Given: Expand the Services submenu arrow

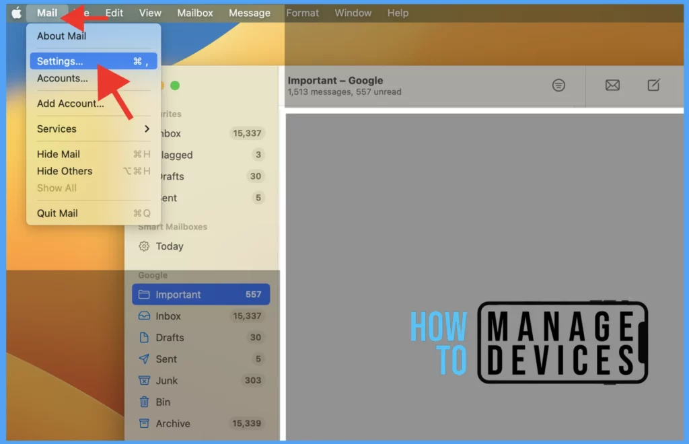Looking at the screenshot, I should [147, 128].
